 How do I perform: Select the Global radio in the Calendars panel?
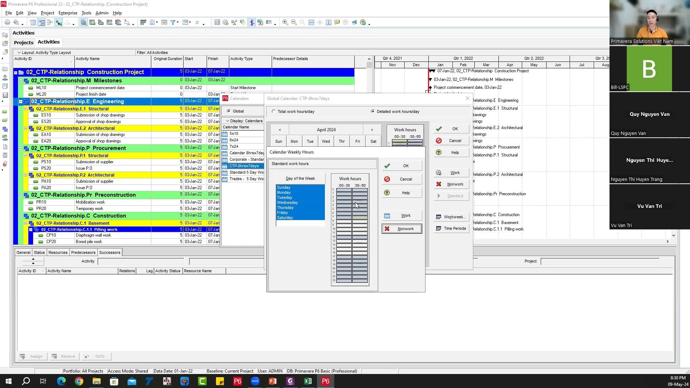[229, 111]
